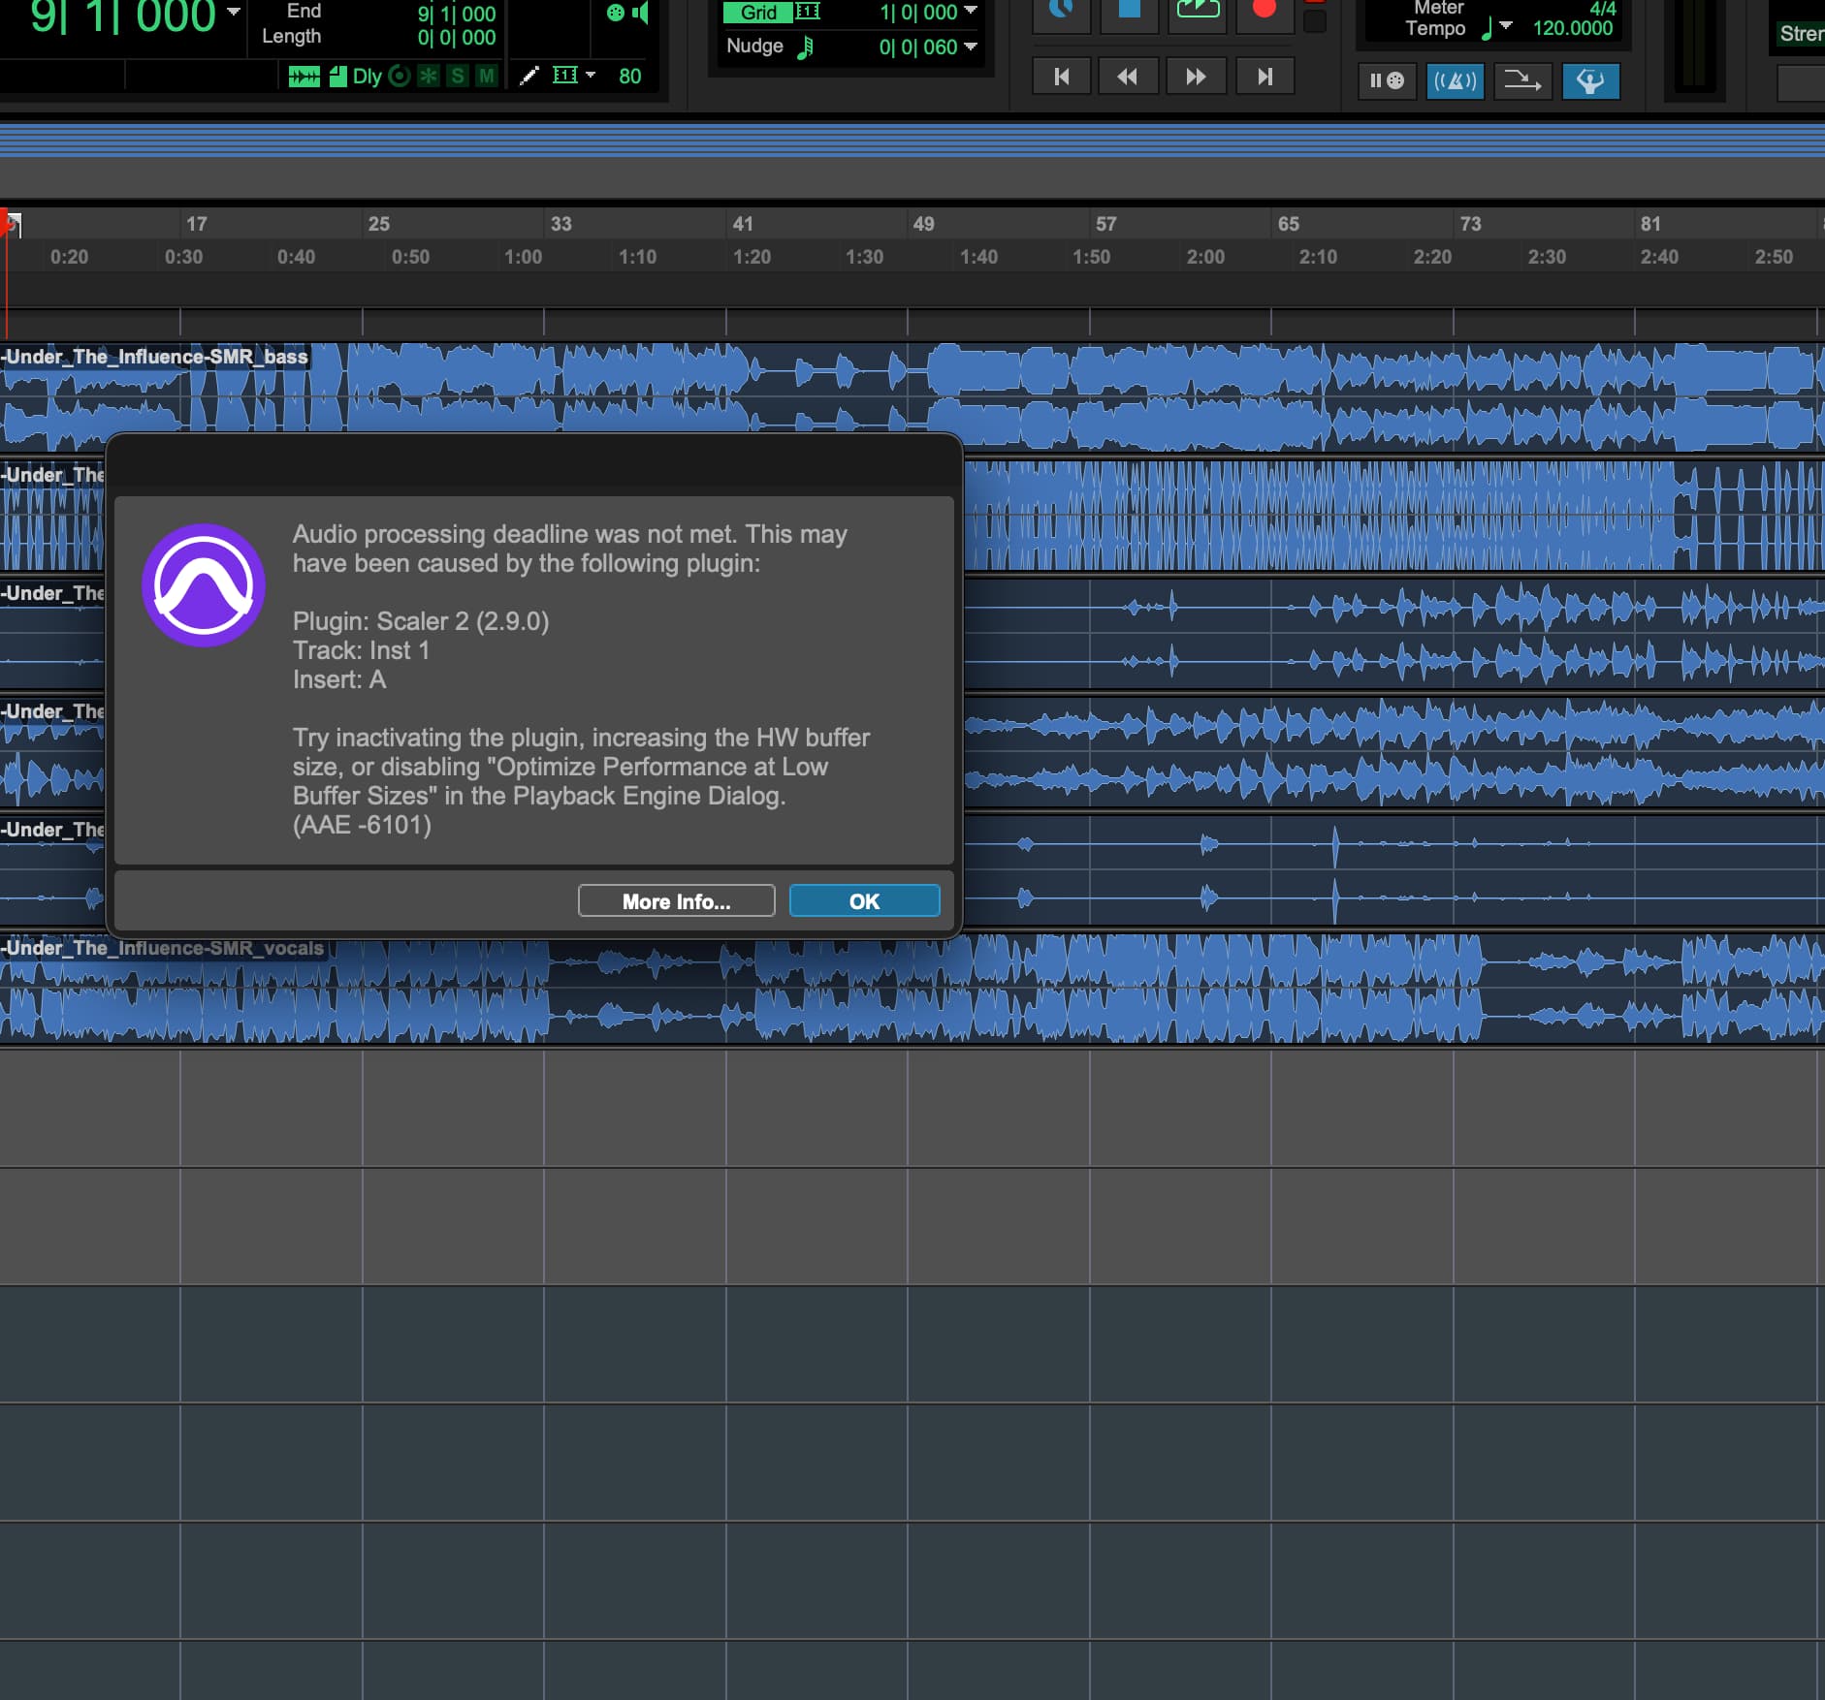The width and height of the screenshot is (1825, 1700).
Task: Click the Fast Forward transport button
Action: point(1197,77)
